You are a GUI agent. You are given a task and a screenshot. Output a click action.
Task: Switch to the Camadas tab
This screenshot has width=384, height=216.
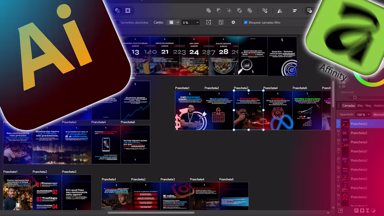click(348, 105)
